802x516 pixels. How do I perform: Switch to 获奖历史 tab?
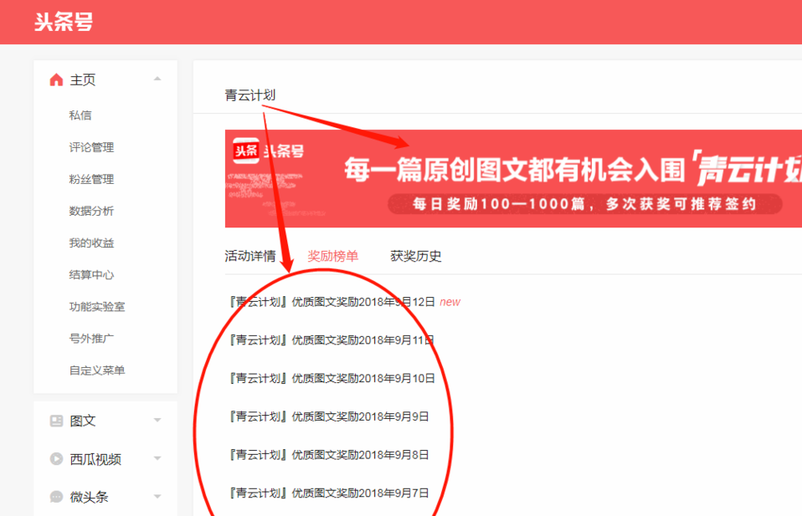416,256
